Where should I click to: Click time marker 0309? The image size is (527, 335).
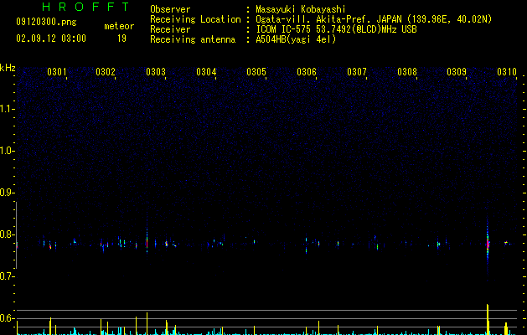pyautogui.click(x=457, y=72)
